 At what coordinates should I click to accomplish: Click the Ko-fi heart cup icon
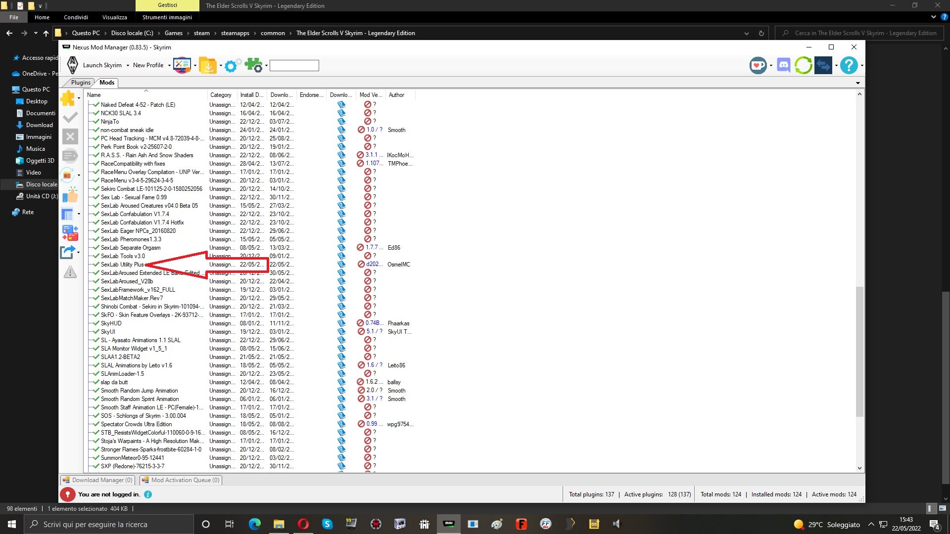pos(758,65)
